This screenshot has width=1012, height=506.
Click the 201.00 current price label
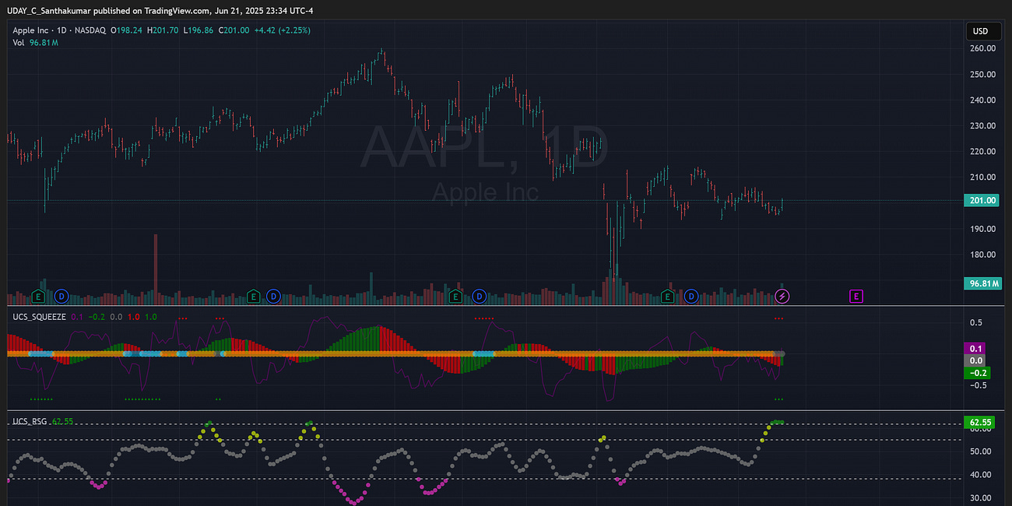click(981, 201)
